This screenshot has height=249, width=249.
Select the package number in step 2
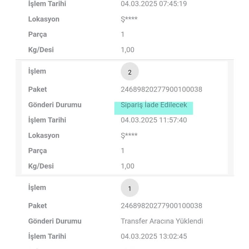(161, 89)
